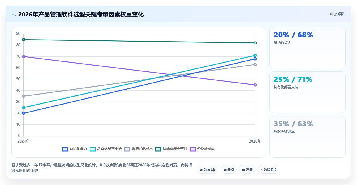Click 2024 data point of 基础功能完整性 at 85
357x185 pixels.
pyautogui.click(x=23, y=40)
